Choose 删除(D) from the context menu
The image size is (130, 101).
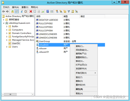pyautogui.click(x=84, y=81)
